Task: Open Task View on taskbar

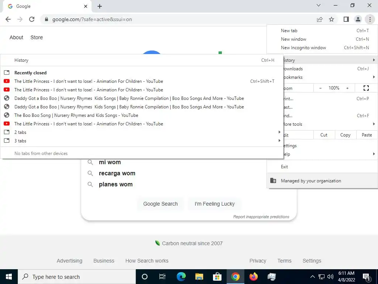Action: point(162,277)
